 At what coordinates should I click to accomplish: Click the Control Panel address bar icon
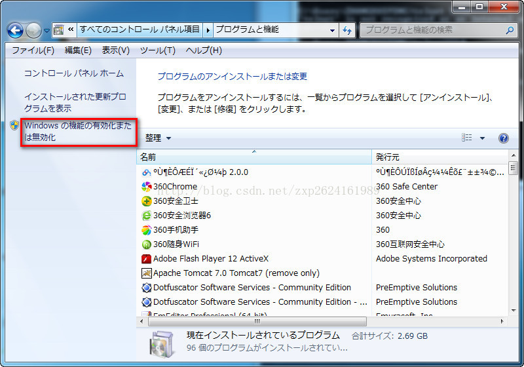pyautogui.click(x=58, y=30)
